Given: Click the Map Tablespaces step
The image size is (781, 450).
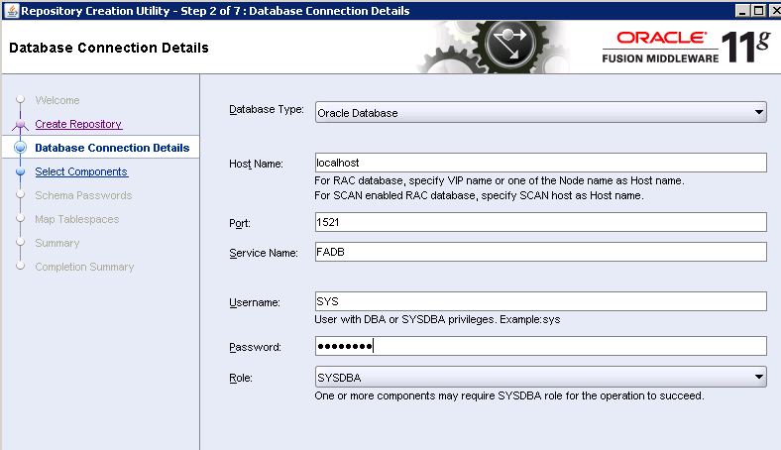Looking at the screenshot, I should (x=76, y=219).
